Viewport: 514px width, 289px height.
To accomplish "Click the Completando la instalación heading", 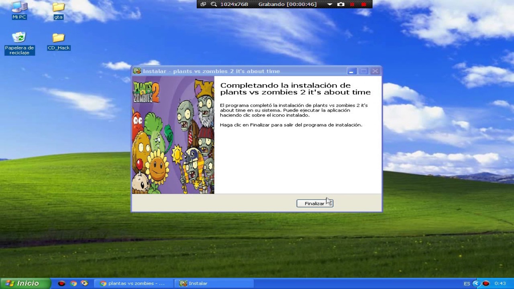I will pyautogui.click(x=296, y=89).
